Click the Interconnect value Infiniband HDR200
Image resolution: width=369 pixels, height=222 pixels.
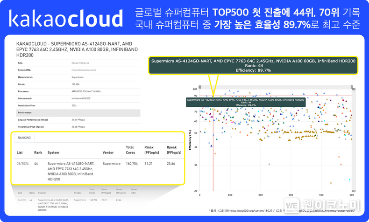(81, 98)
